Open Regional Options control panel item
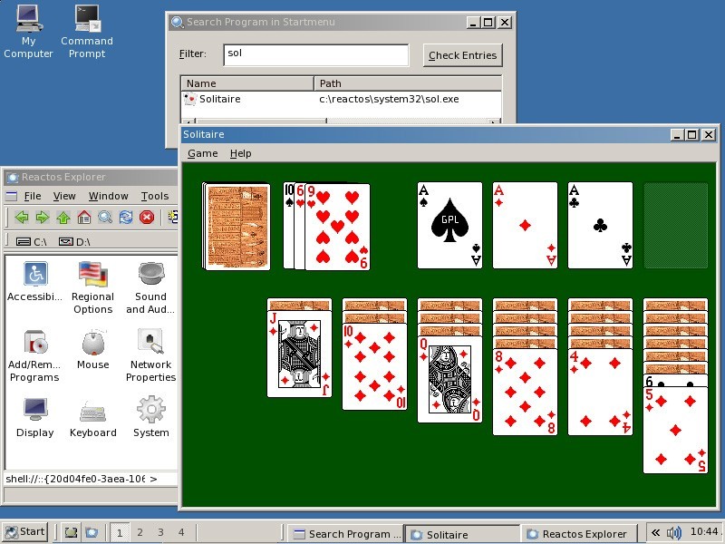 click(x=92, y=287)
